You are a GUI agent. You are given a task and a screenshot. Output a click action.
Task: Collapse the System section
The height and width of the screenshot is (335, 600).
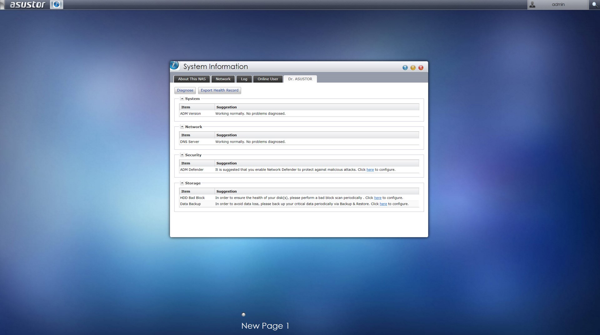click(182, 99)
